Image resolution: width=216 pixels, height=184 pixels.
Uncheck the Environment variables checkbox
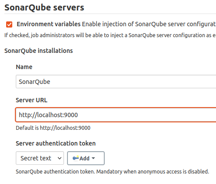click(9, 24)
